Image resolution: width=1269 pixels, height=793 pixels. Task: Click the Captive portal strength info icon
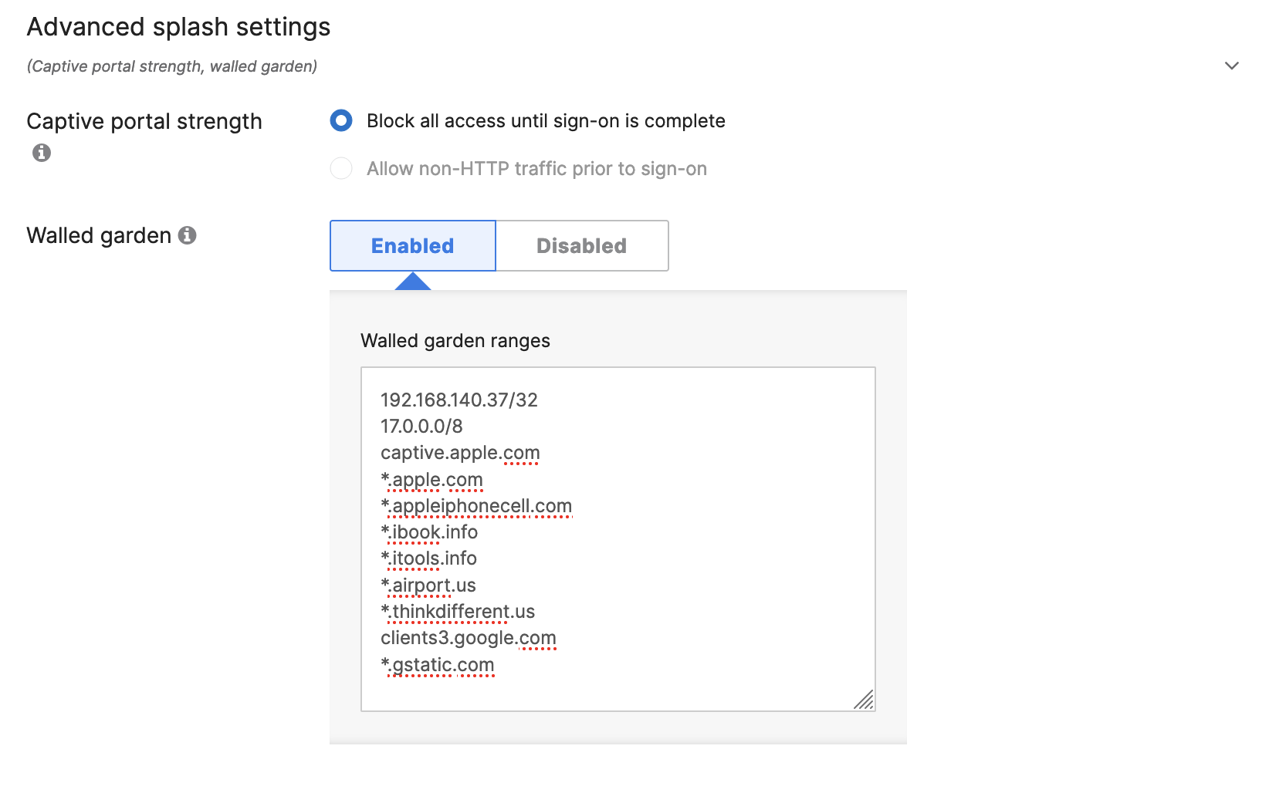41,153
